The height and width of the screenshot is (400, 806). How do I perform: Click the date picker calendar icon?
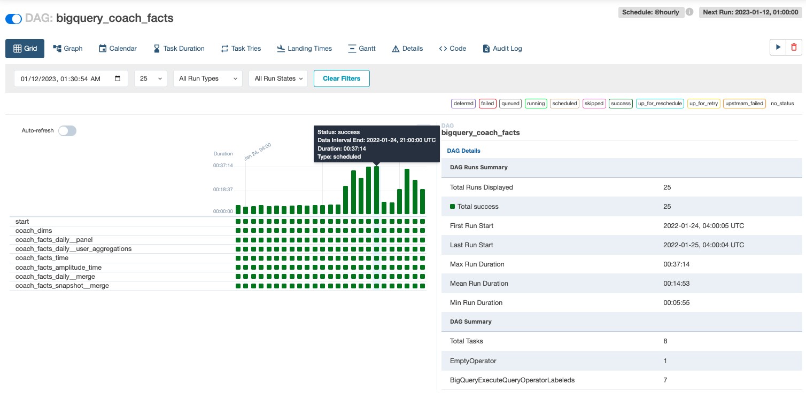click(118, 79)
